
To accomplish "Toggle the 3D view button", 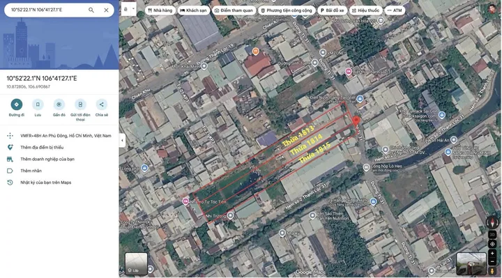I will 492,235.
